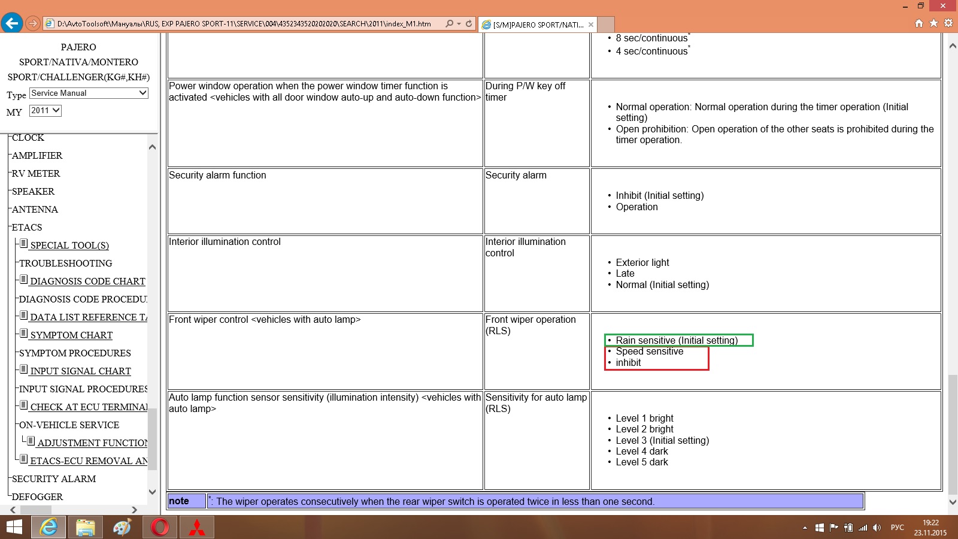
Task: Click the browser Back arrow button
Action: [x=12, y=23]
